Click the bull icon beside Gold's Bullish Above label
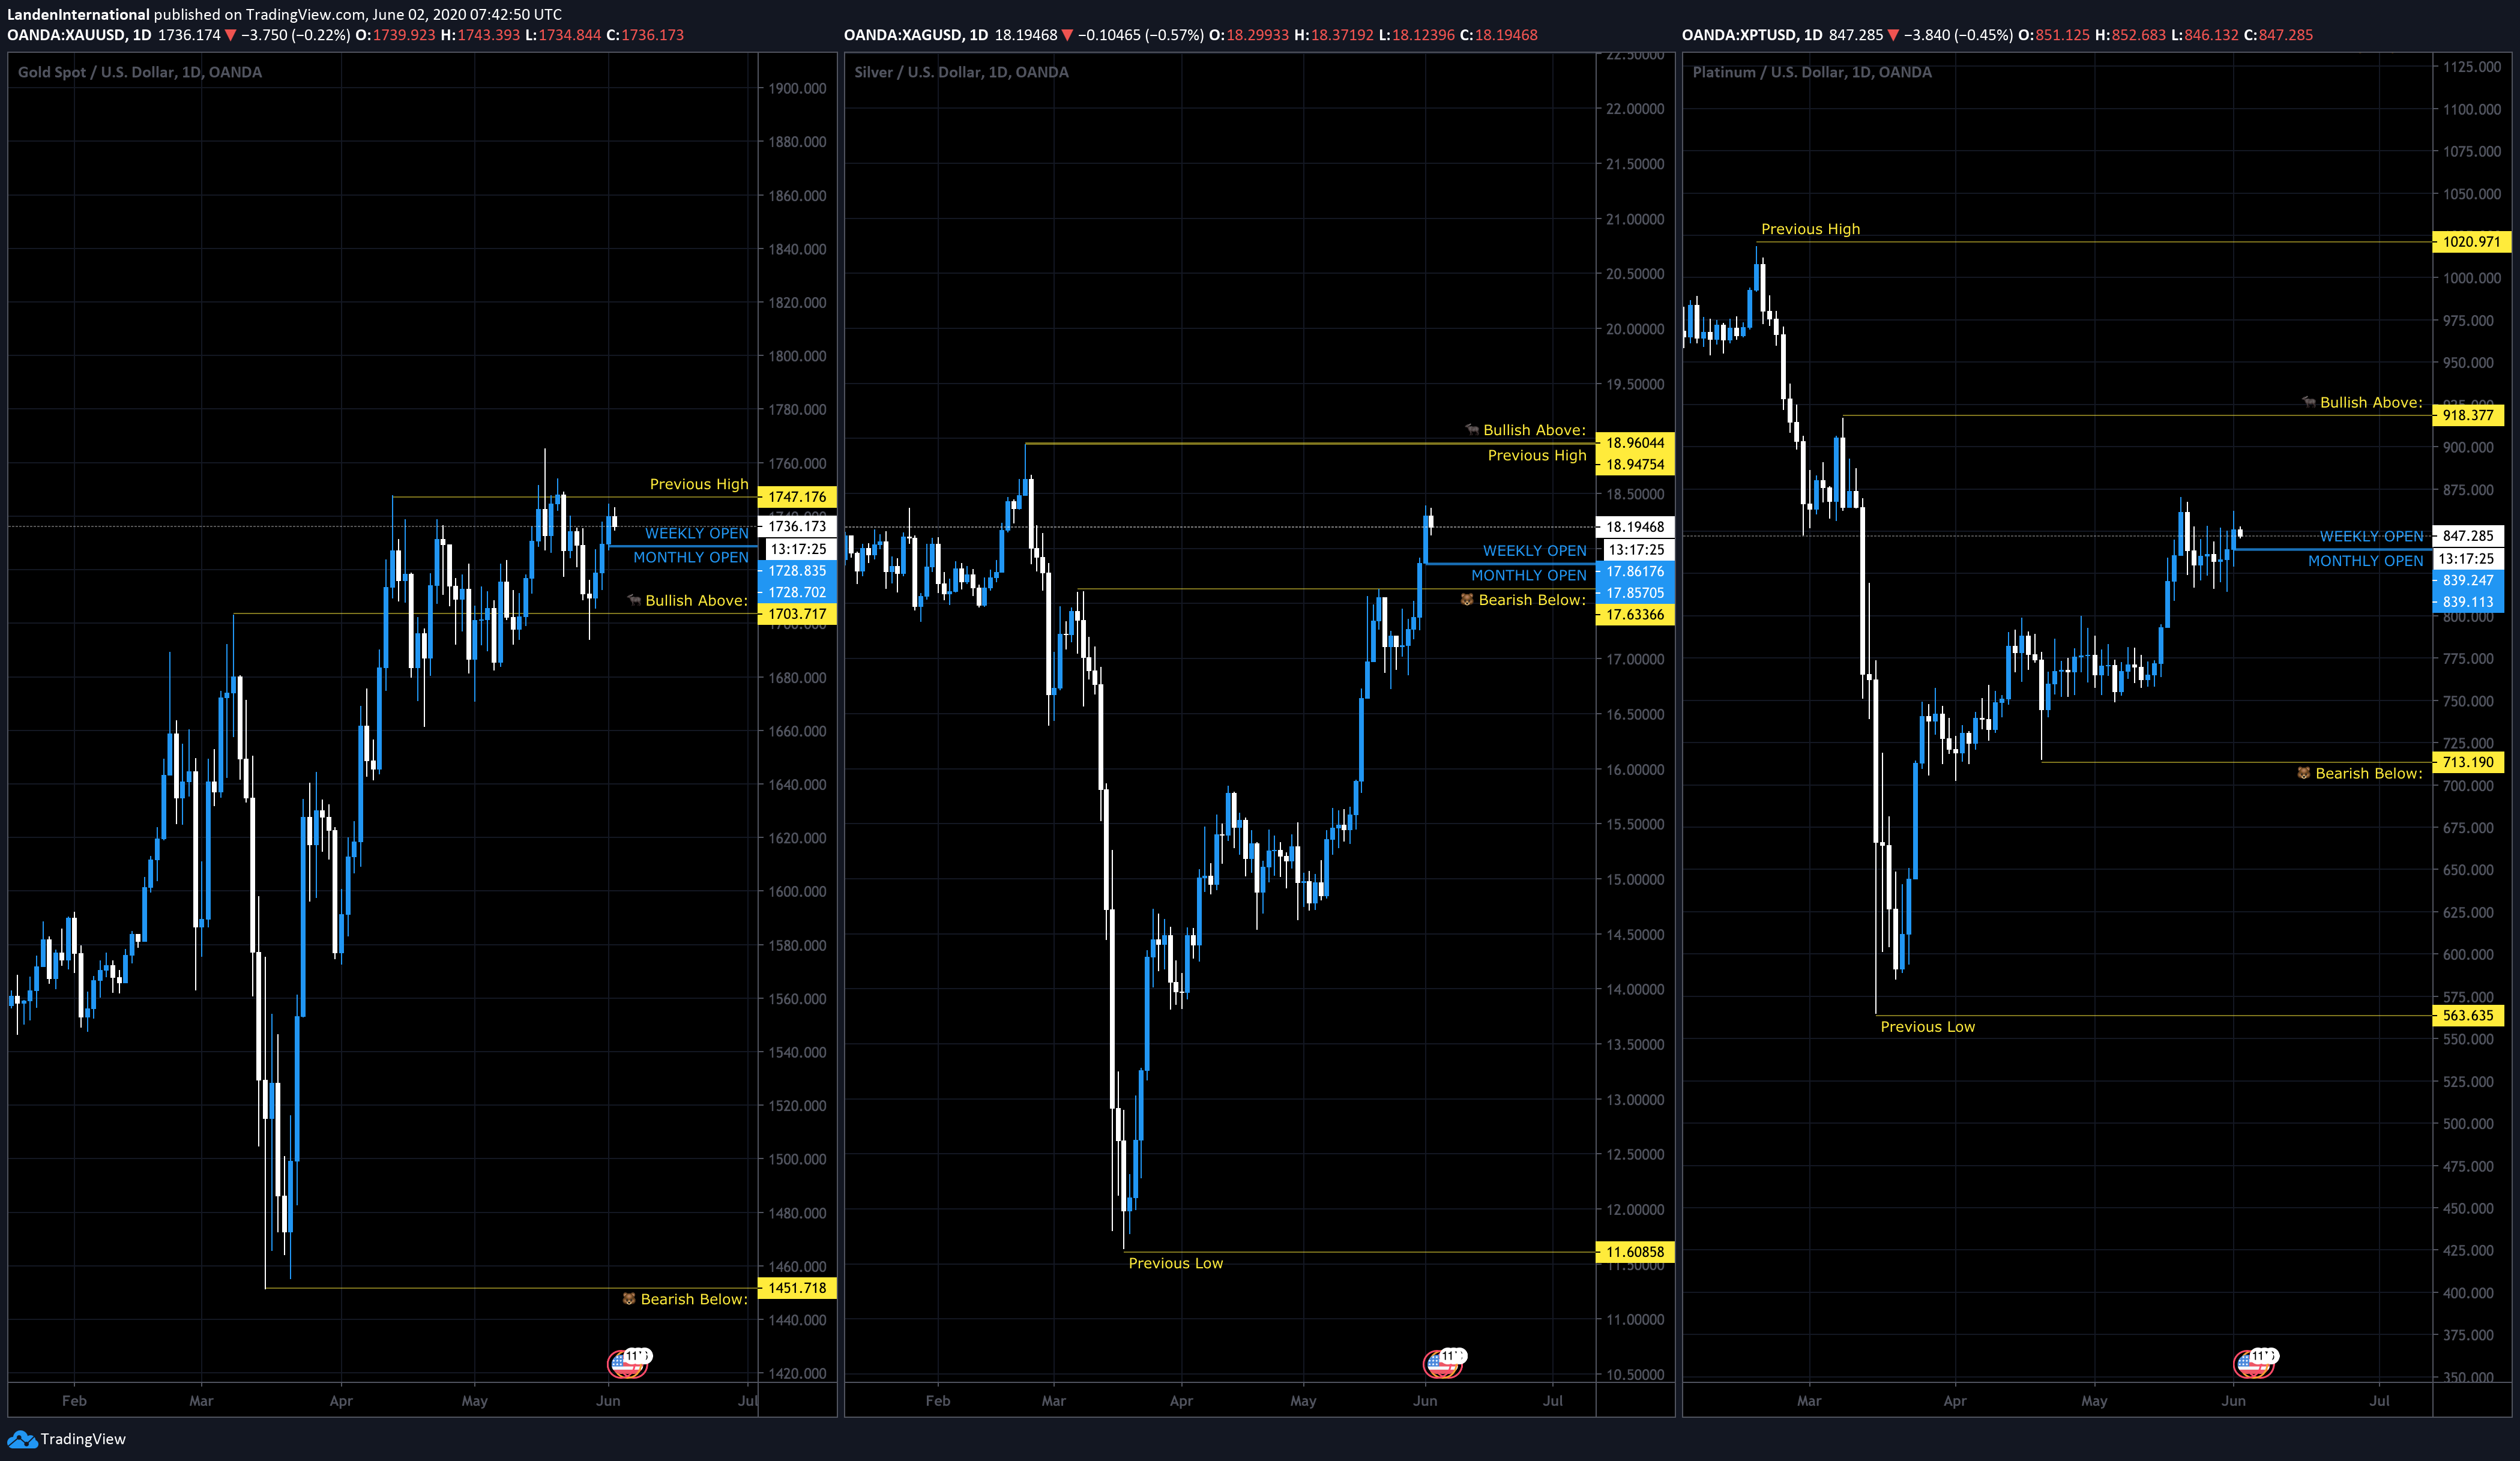The height and width of the screenshot is (1461, 2520). point(634,600)
